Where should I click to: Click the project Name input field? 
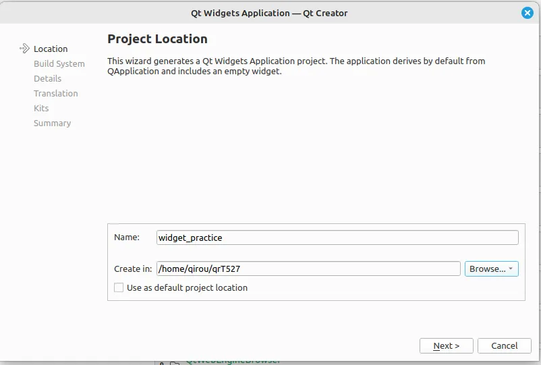(x=337, y=237)
